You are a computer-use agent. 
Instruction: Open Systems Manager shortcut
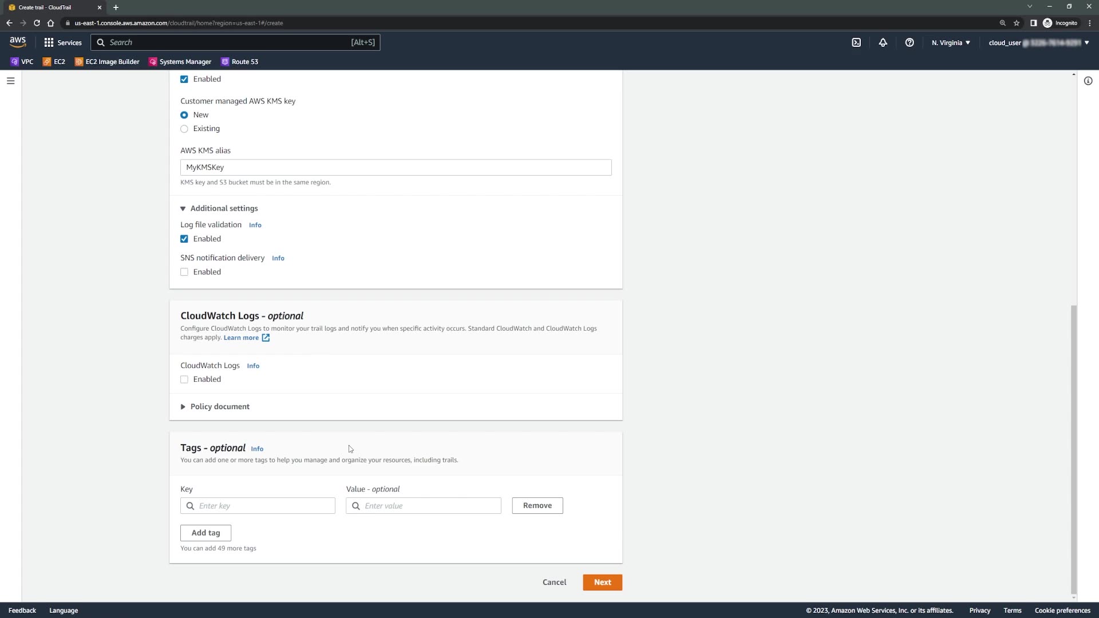coord(180,62)
